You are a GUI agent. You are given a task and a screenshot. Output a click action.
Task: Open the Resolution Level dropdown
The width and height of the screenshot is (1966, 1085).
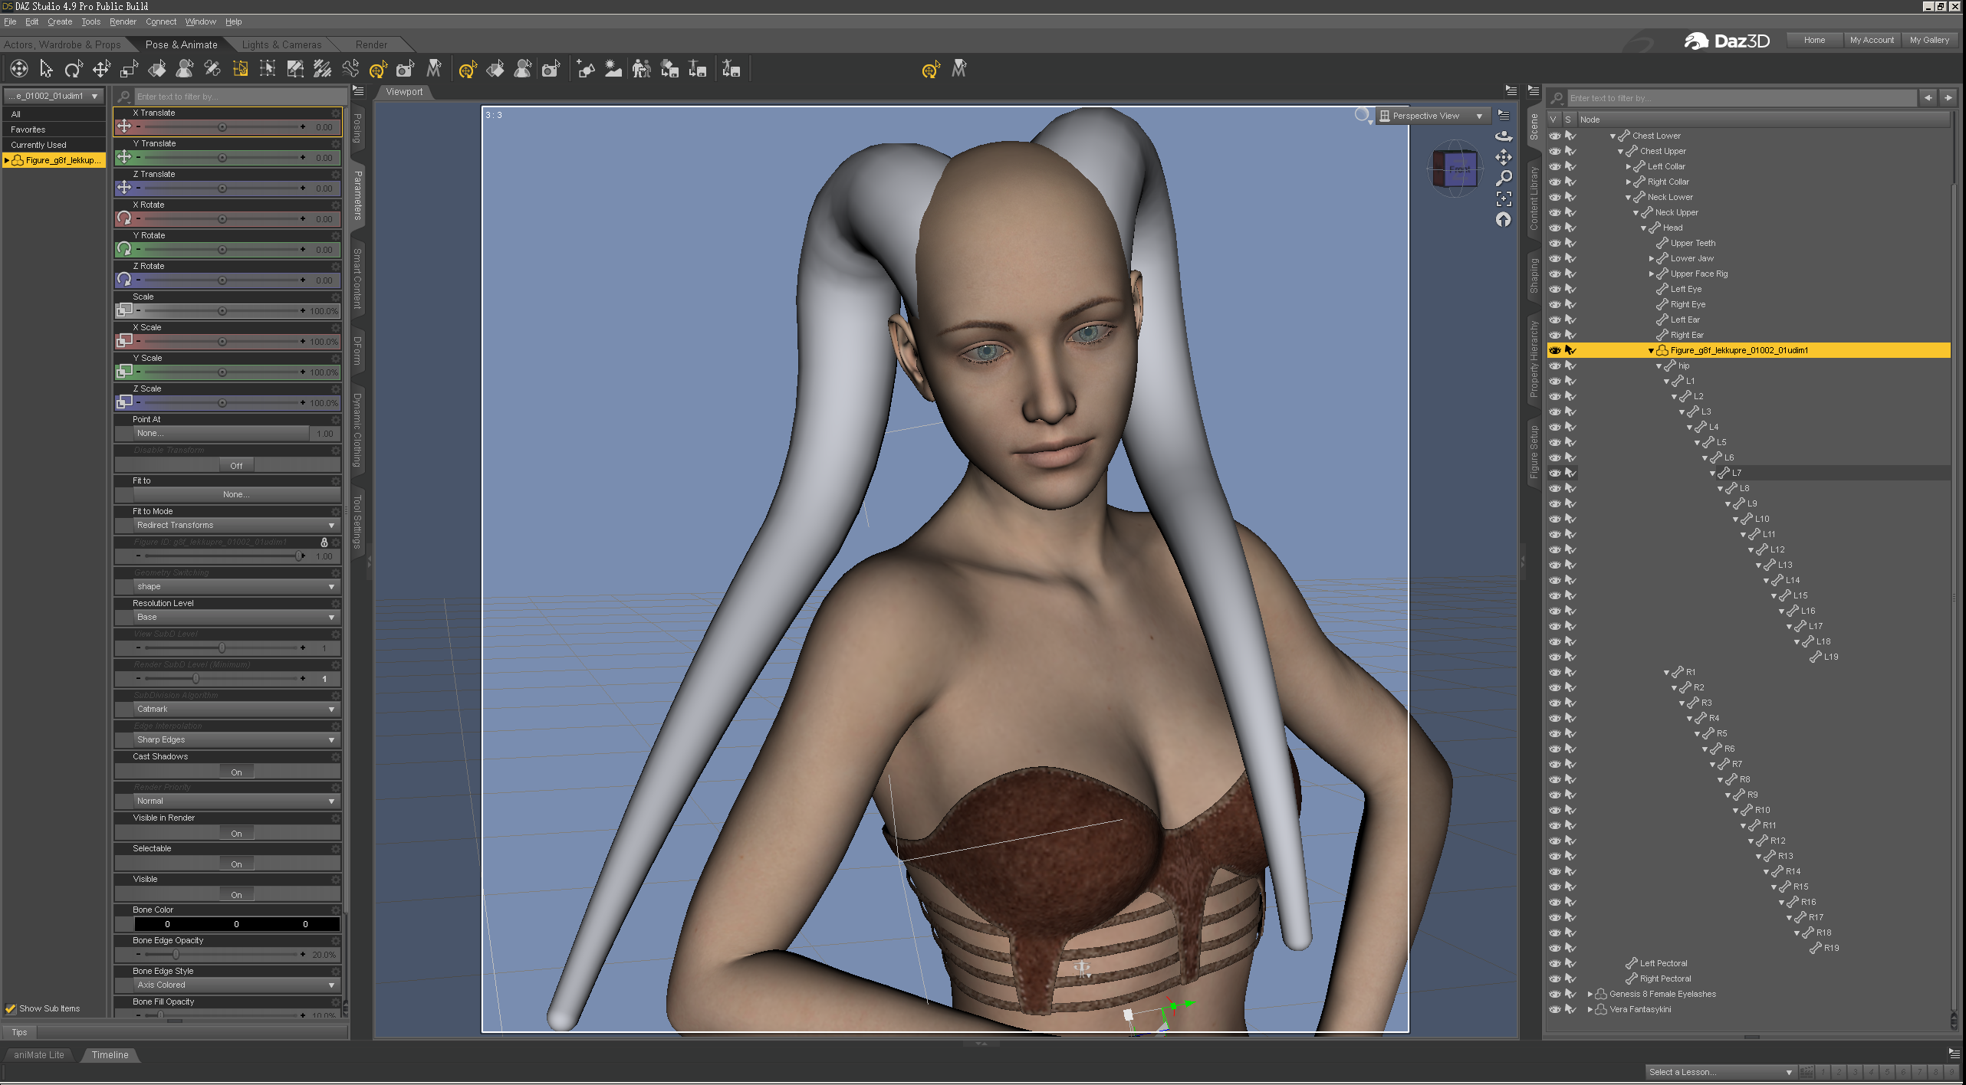click(x=235, y=617)
